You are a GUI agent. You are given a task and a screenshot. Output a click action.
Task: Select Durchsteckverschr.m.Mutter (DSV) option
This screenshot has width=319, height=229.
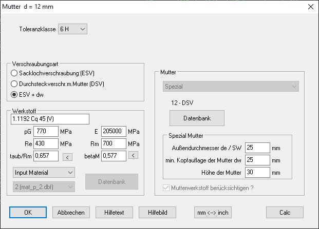pos(14,84)
